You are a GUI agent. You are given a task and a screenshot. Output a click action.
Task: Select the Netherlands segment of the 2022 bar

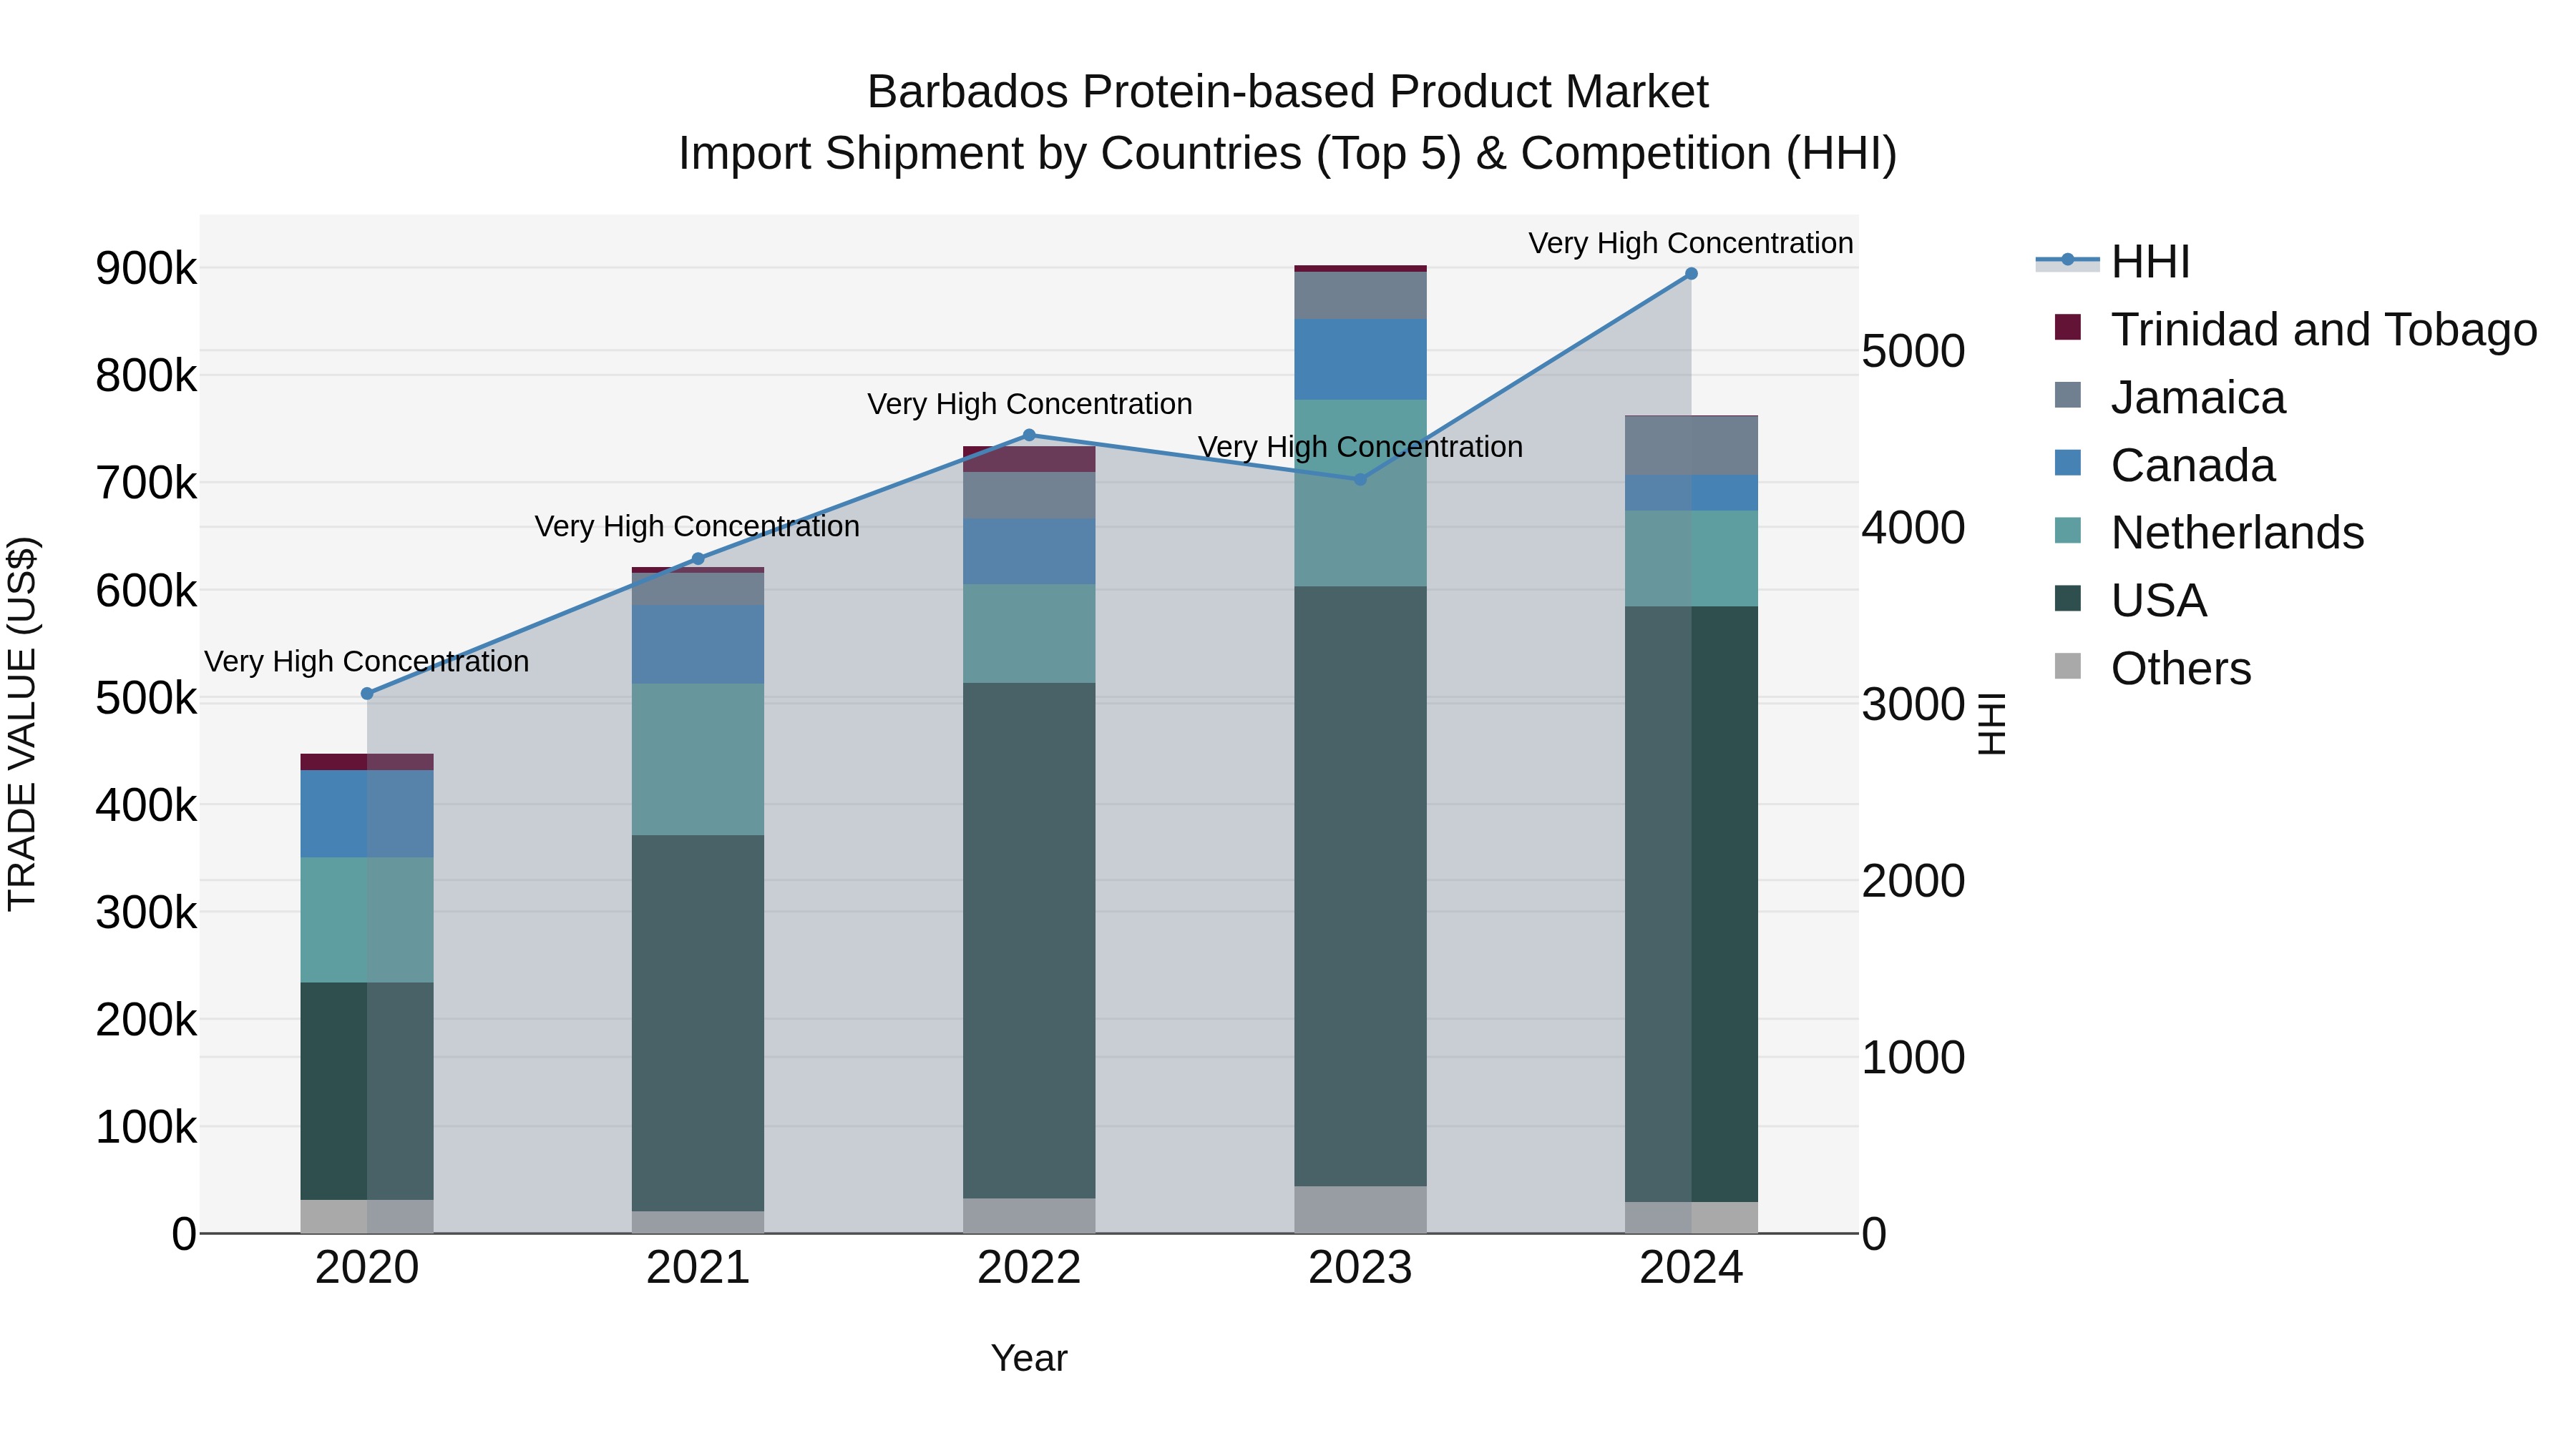click(x=1029, y=634)
